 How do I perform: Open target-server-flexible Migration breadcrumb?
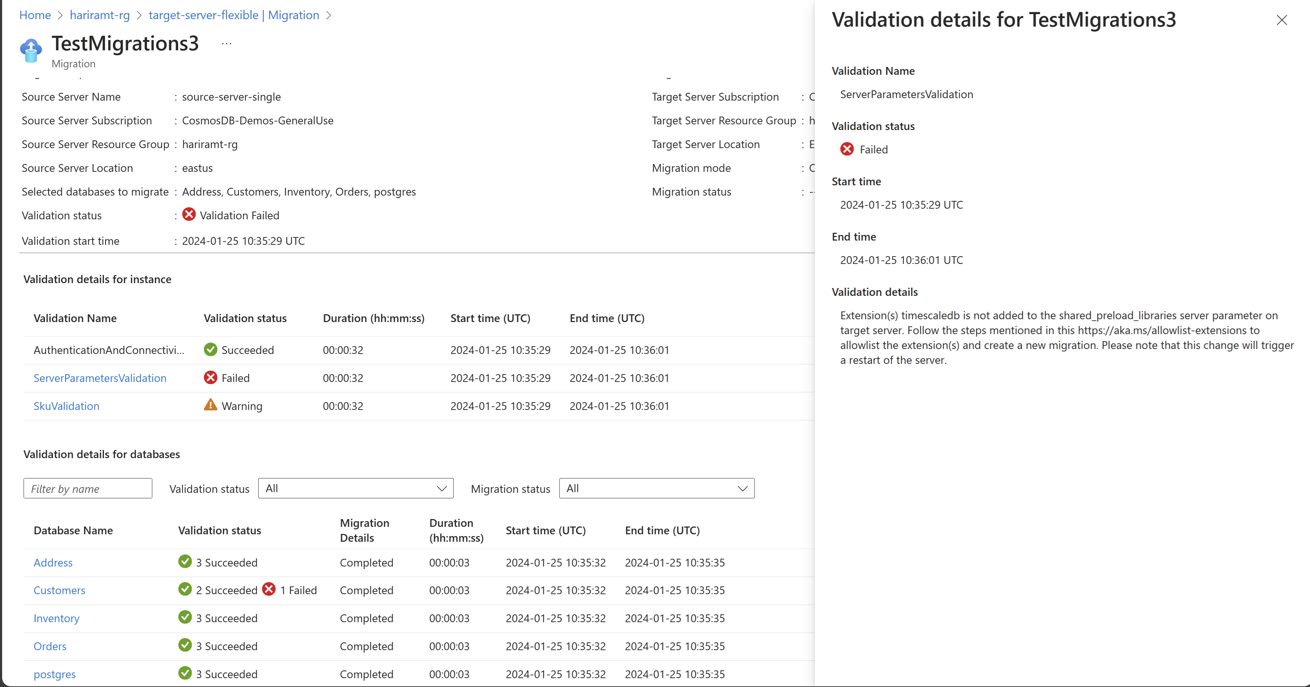233,15
